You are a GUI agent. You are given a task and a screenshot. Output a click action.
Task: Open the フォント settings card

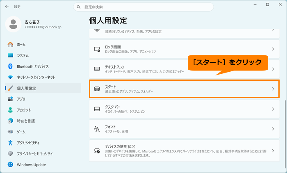pyautogui.click(x=184, y=129)
